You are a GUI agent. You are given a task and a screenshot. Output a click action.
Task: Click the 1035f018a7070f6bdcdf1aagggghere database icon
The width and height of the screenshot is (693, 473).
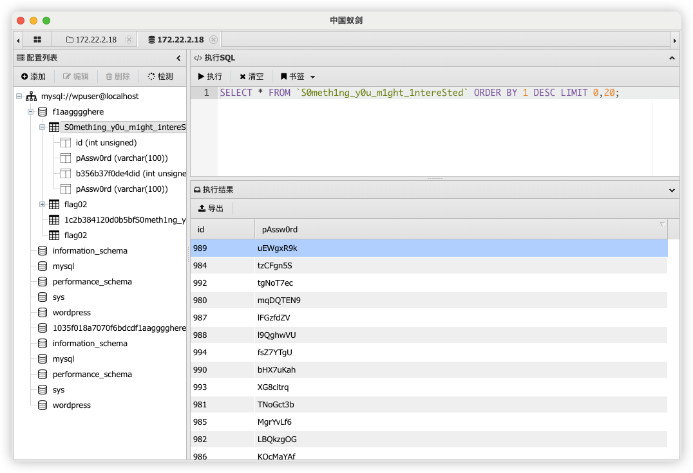click(x=43, y=328)
